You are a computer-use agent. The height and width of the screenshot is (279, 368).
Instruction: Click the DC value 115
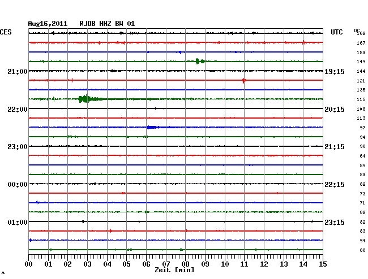[361, 99]
